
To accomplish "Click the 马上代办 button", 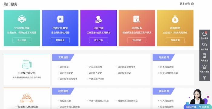I will (x=98, y=40).
